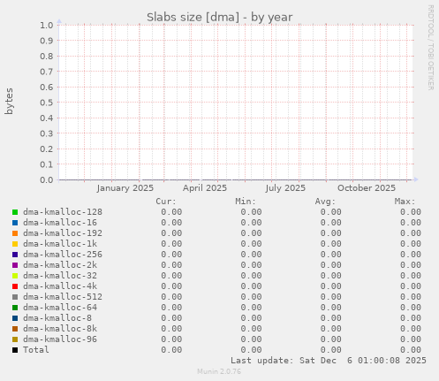This screenshot has width=439, height=381.
Task: Click the olive dma-kmalloc-96 swatch
Action: [x=15, y=339]
